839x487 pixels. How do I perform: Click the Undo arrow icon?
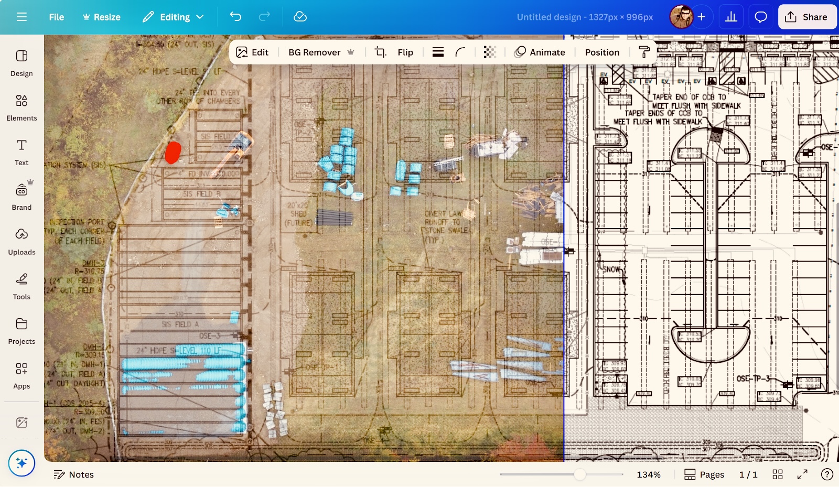[235, 16]
